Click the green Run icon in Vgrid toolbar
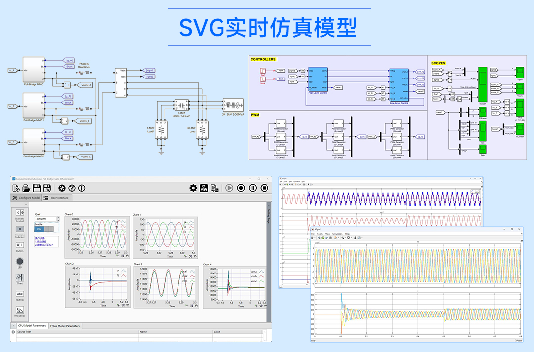Screen dimensions: 534x352 coord(323,238)
